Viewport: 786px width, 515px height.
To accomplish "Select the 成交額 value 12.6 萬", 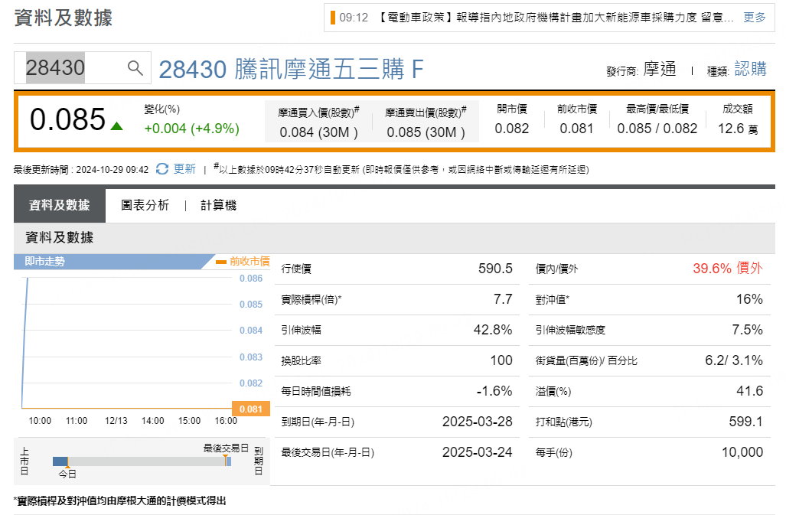I will click(x=738, y=129).
